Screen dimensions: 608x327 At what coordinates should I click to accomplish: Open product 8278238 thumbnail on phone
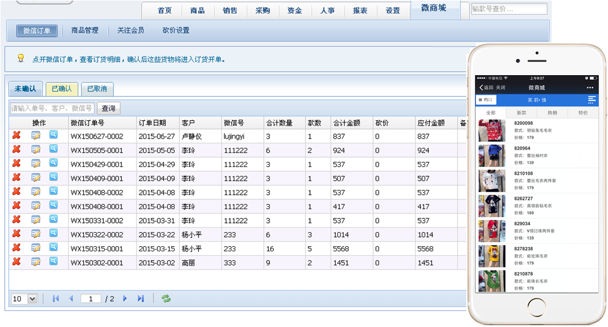[492, 256]
